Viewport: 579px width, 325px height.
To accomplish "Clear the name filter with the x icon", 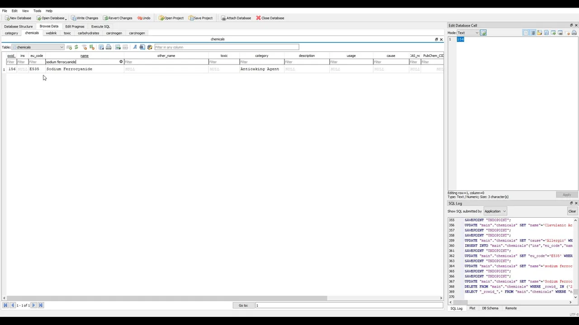I will click(121, 62).
